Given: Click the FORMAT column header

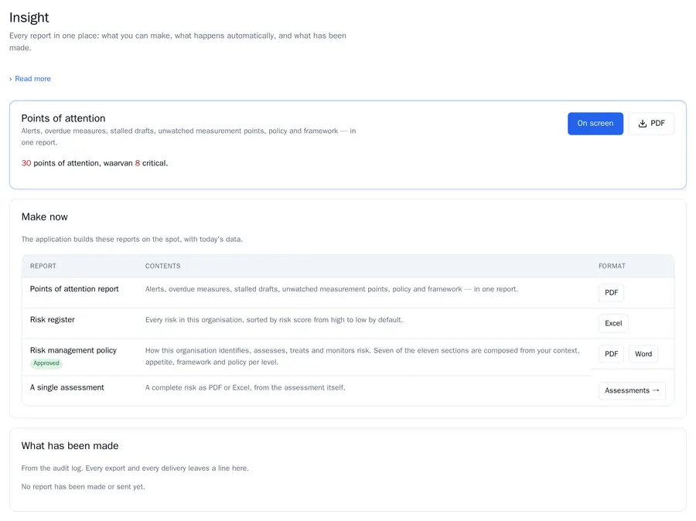Looking at the screenshot, I should (x=612, y=266).
